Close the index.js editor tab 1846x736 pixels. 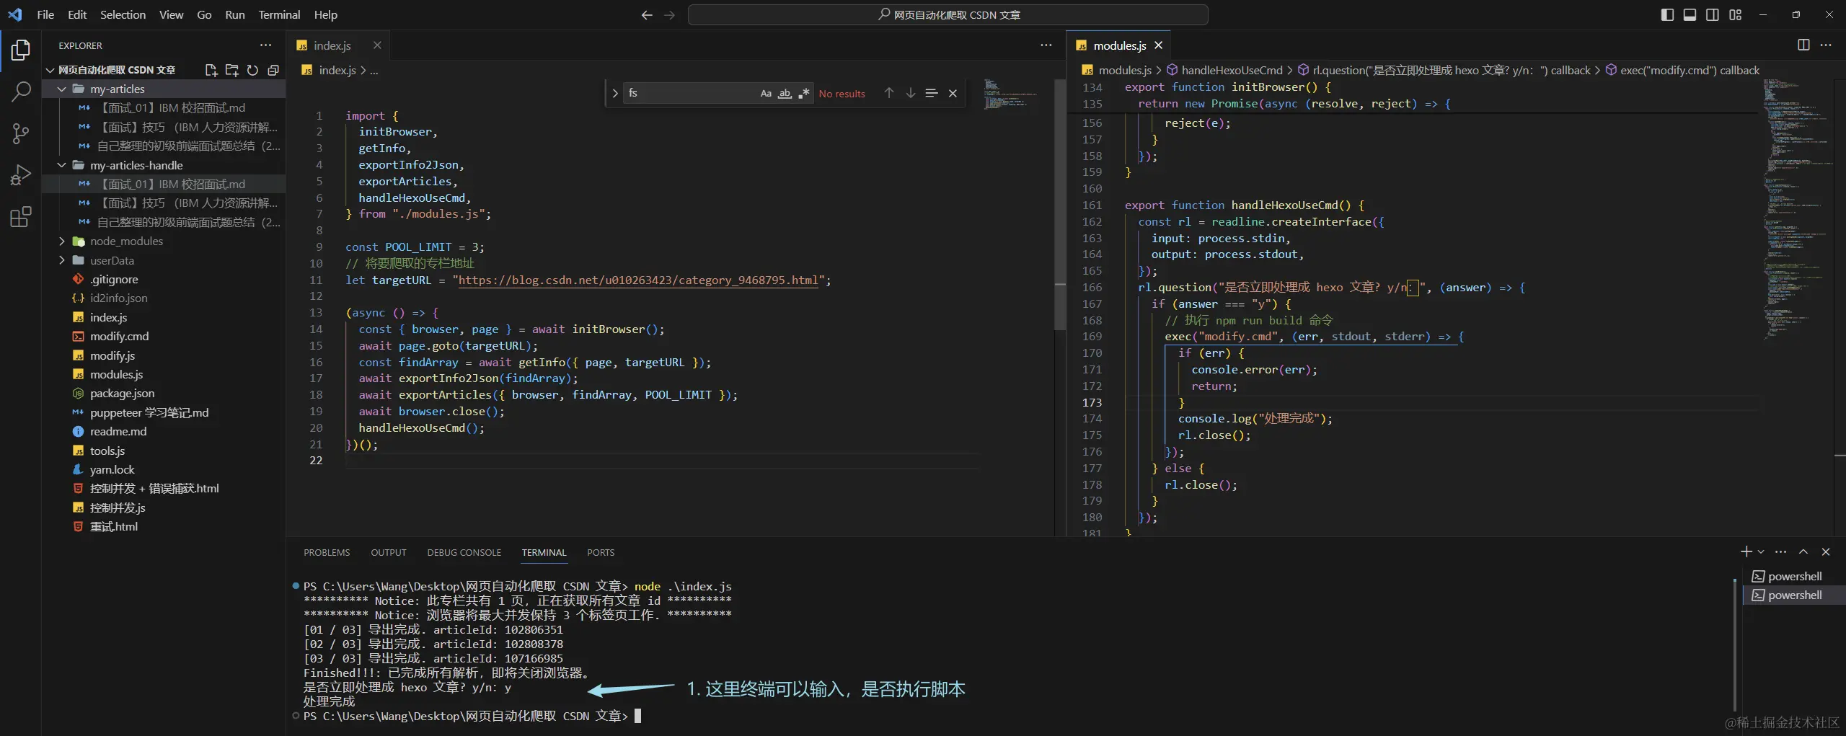pos(377,45)
